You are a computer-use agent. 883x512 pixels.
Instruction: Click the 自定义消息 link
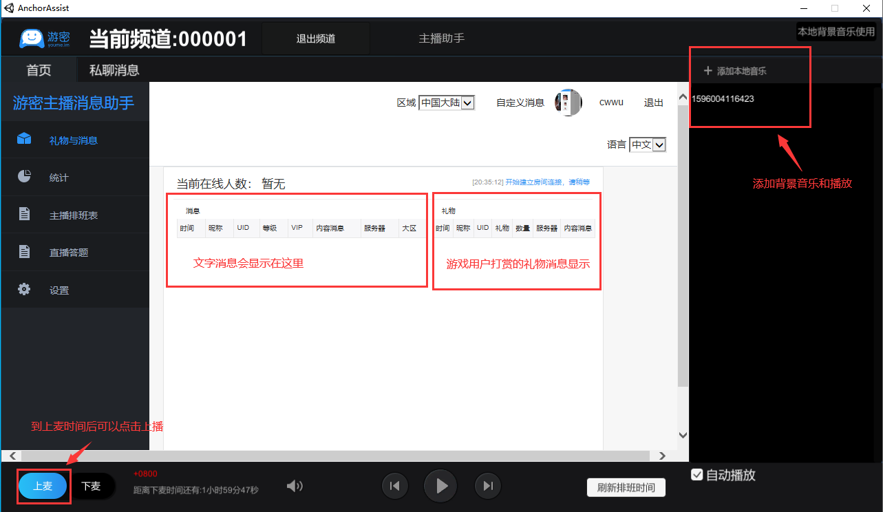[520, 103]
